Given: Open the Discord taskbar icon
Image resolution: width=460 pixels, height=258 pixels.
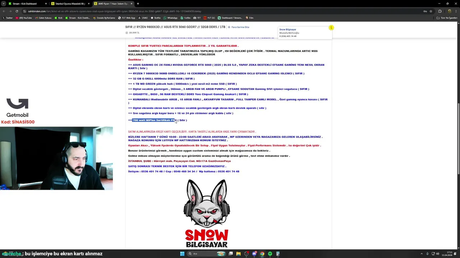Looking at the screenshot, I should pyautogui.click(x=254, y=254).
